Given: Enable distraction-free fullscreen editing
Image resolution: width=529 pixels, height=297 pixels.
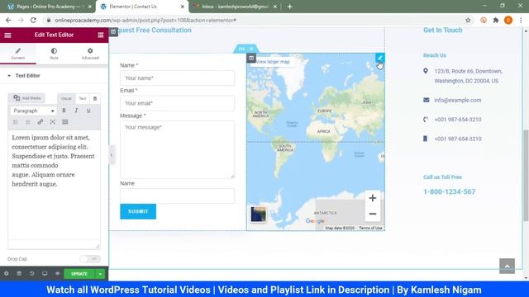Looking at the screenshot, I should (x=53, y=122).
